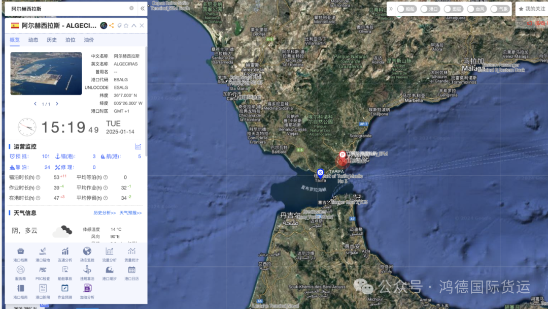Toggle the 图层 layers switch
The height and width of the screenshot is (309, 548).
453,9
